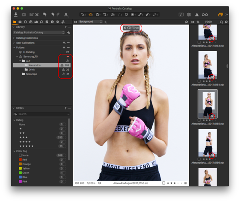The width and height of the screenshot is (240, 202).
Task: Select the Drink folder
Action: pos(41,69)
